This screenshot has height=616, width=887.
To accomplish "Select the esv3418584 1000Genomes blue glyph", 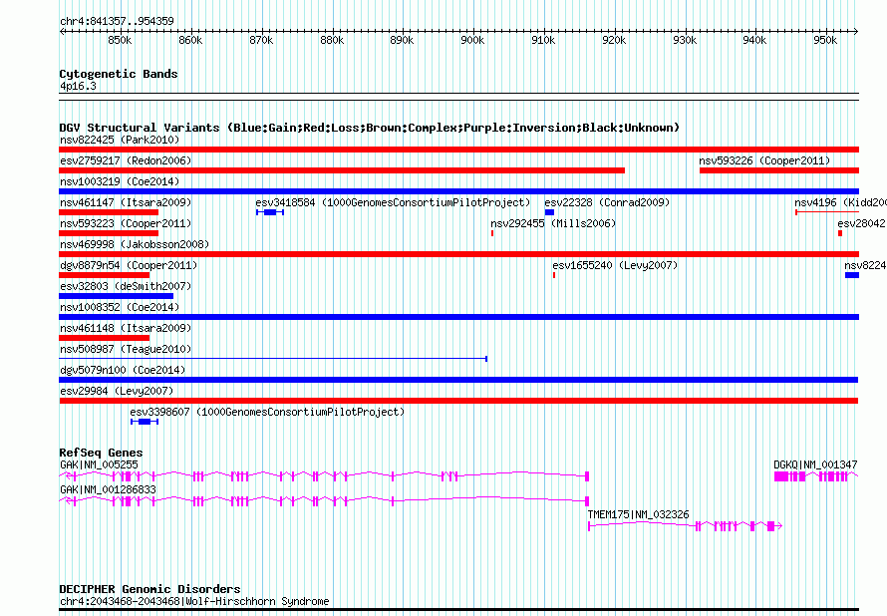I will [x=270, y=212].
